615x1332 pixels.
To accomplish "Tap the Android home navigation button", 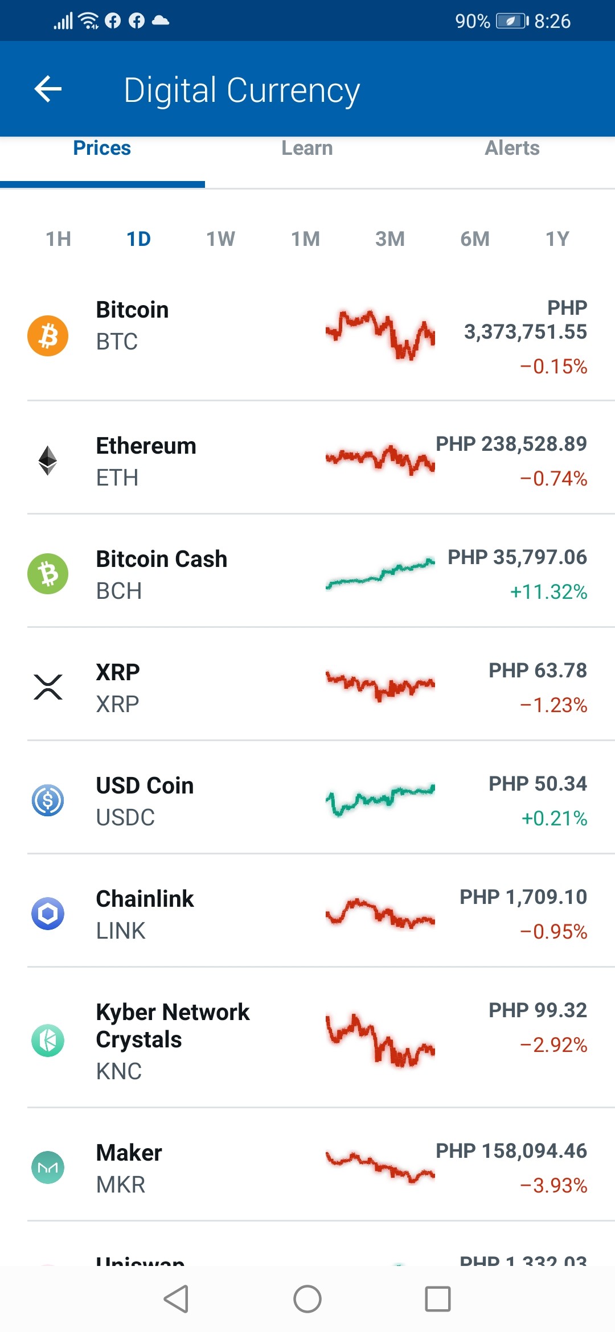I will click(x=307, y=1299).
